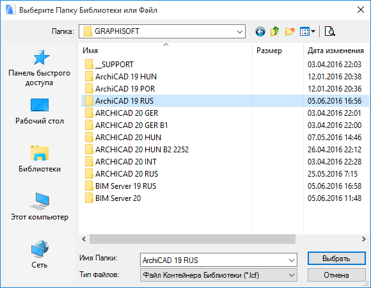Click date 03.04.2016 22:03 cell
This screenshot has height=288, width=371.
click(x=335, y=65)
